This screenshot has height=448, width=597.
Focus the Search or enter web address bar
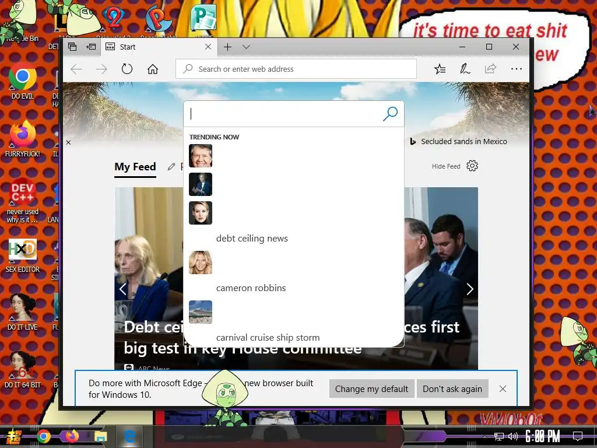point(296,69)
